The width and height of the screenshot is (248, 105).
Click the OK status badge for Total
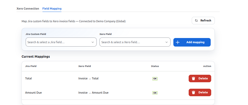155,79
